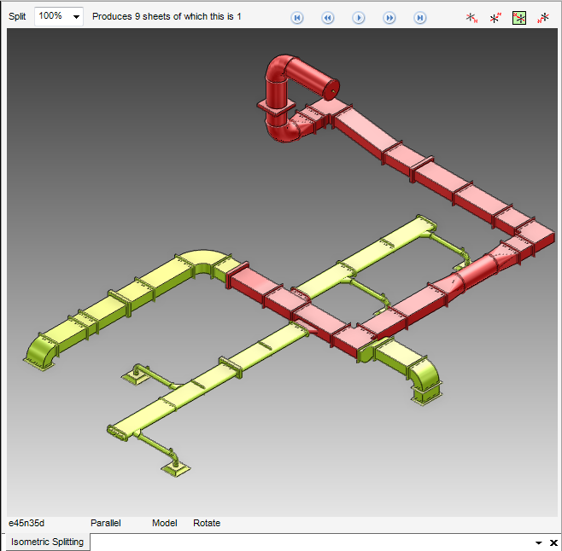Step forward with the double-right arrow button
562x551 pixels.
[389, 18]
